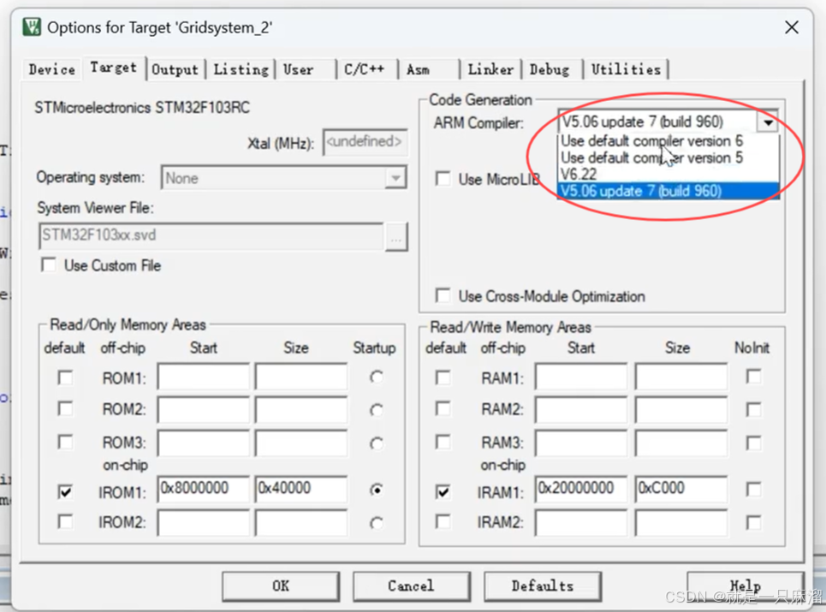Click the Xtal (MHz) field
Screen dimensions: 826x612
click(x=365, y=142)
